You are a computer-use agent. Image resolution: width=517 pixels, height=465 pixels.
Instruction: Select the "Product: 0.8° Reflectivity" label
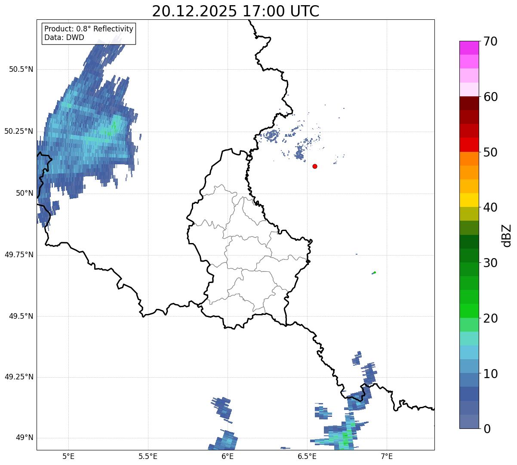point(89,29)
